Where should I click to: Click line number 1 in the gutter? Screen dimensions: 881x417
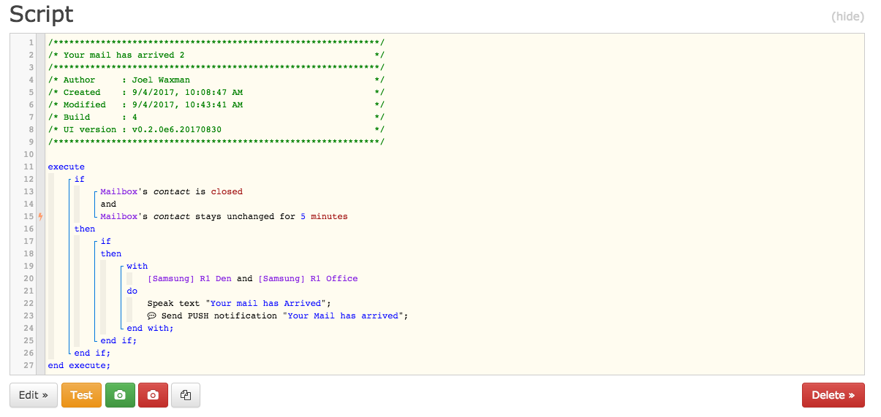(31, 42)
